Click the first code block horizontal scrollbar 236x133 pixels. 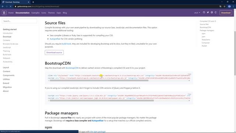pyautogui.click(x=99, y=81)
